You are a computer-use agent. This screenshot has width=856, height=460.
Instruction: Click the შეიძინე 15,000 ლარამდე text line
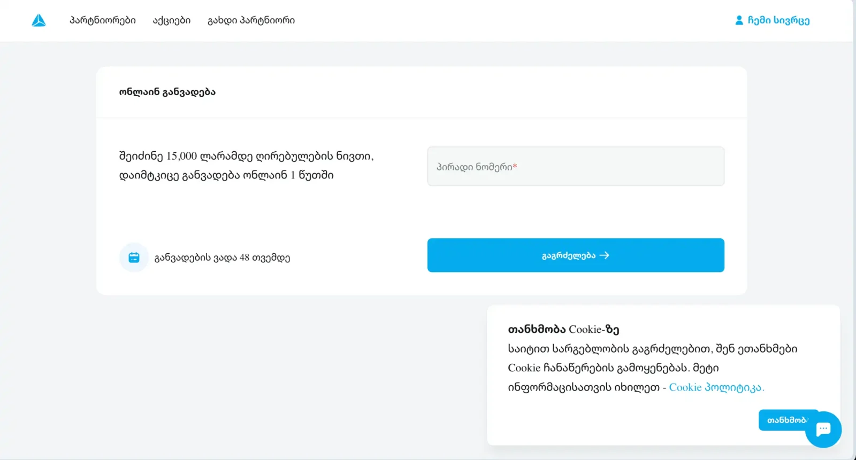246,156
